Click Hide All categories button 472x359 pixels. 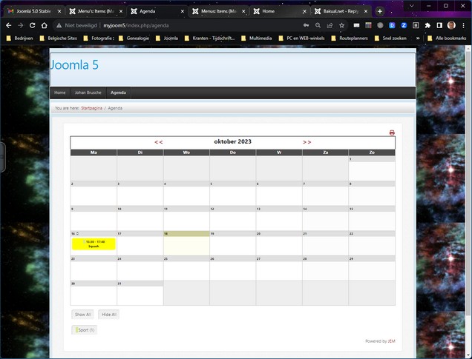pyautogui.click(x=109, y=315)
